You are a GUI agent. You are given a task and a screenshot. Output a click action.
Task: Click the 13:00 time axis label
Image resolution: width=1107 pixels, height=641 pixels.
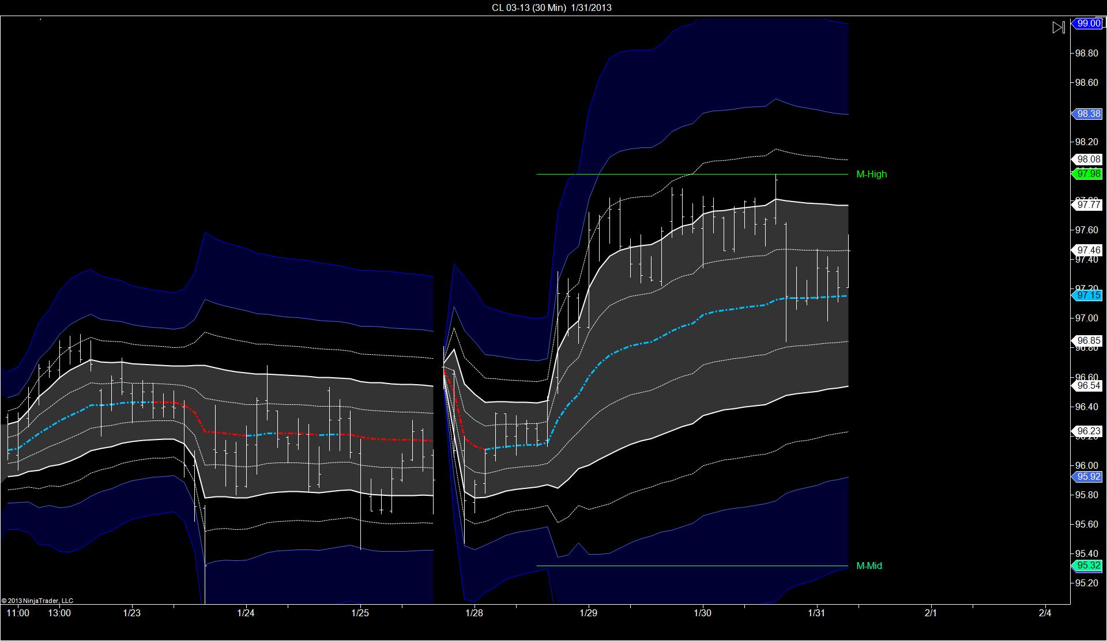pos(59,613)
